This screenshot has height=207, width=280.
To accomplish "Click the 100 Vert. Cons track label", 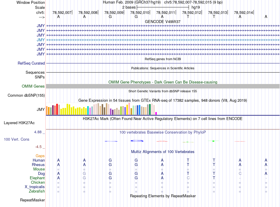I will click(x=17, y=139).
